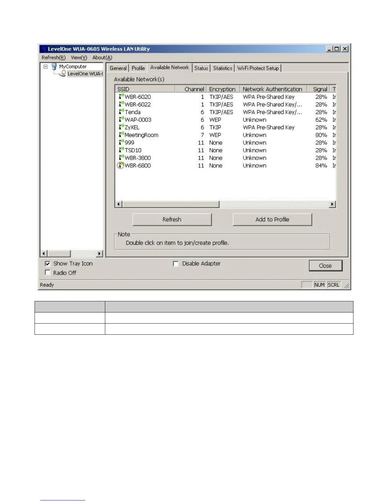The width and height of the screenshot is (388, 503).
Task: Click the 62% signal value
Action: coord(321,120)
